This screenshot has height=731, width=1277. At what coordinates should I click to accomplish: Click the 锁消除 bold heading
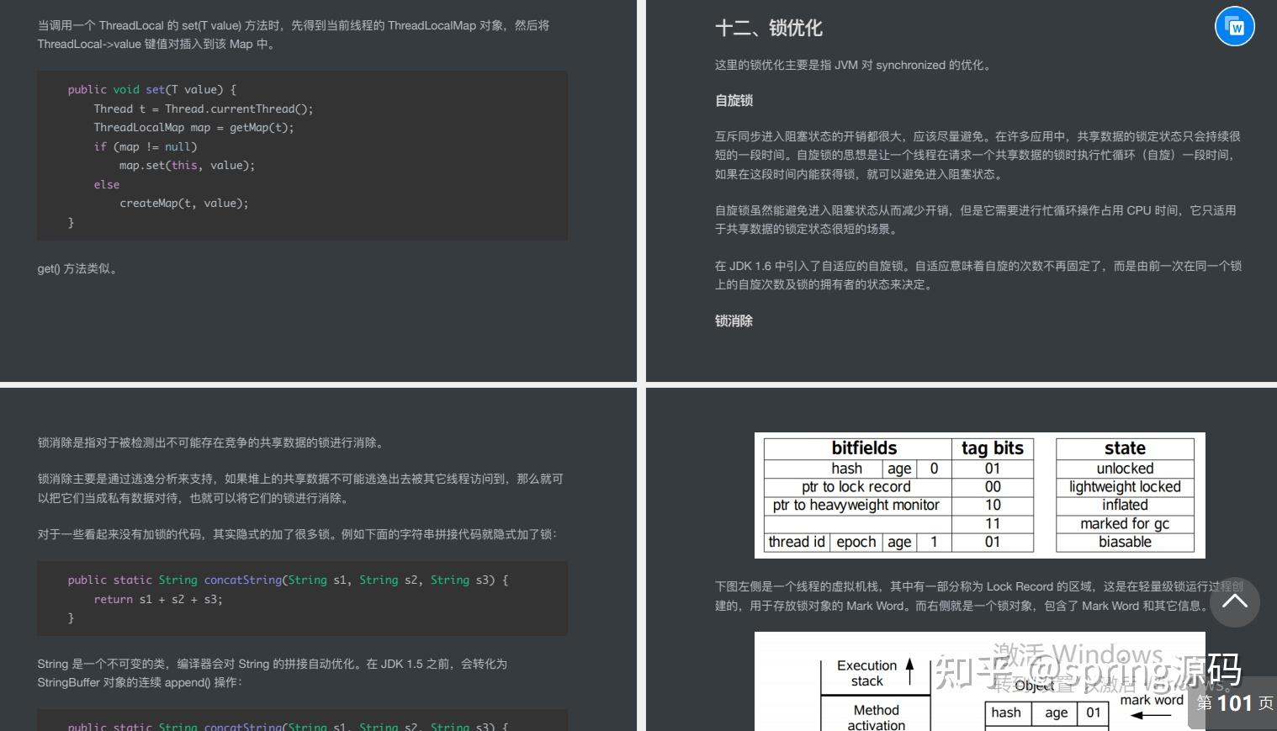coord(733,320)
